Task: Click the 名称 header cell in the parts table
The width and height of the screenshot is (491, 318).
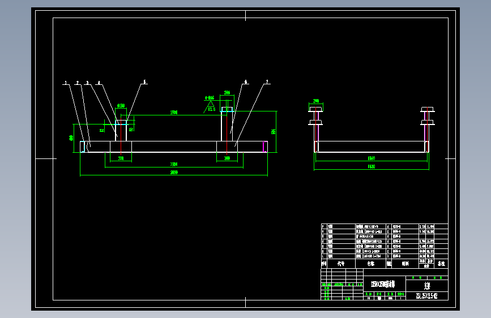Action: pos(371,264)
